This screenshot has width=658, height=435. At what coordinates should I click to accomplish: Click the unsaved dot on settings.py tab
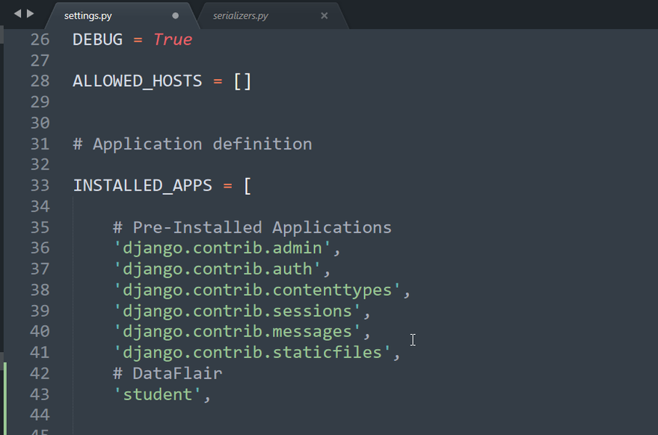(x=176, y=15)
